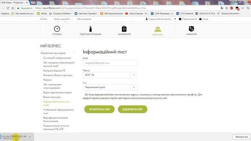Bookmark this page with the star icon
The width and height of the screenshot is (251, 141).
coord(227,8)
